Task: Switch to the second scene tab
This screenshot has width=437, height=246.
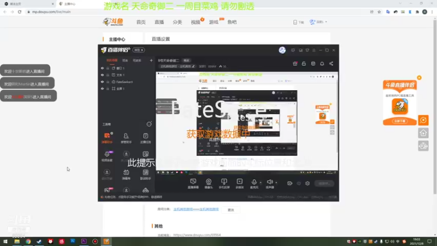Action: [125, 60]
